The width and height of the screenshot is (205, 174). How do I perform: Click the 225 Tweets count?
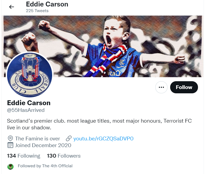coord(37,11)
